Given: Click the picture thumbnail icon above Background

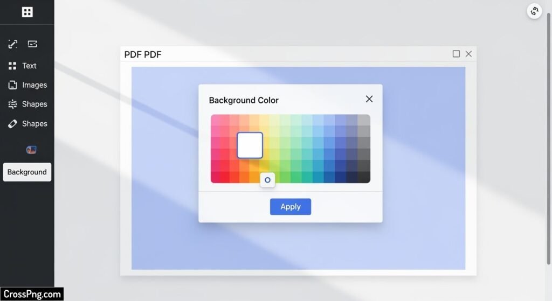Looking at the screenshot, I should tap(31, 150).
